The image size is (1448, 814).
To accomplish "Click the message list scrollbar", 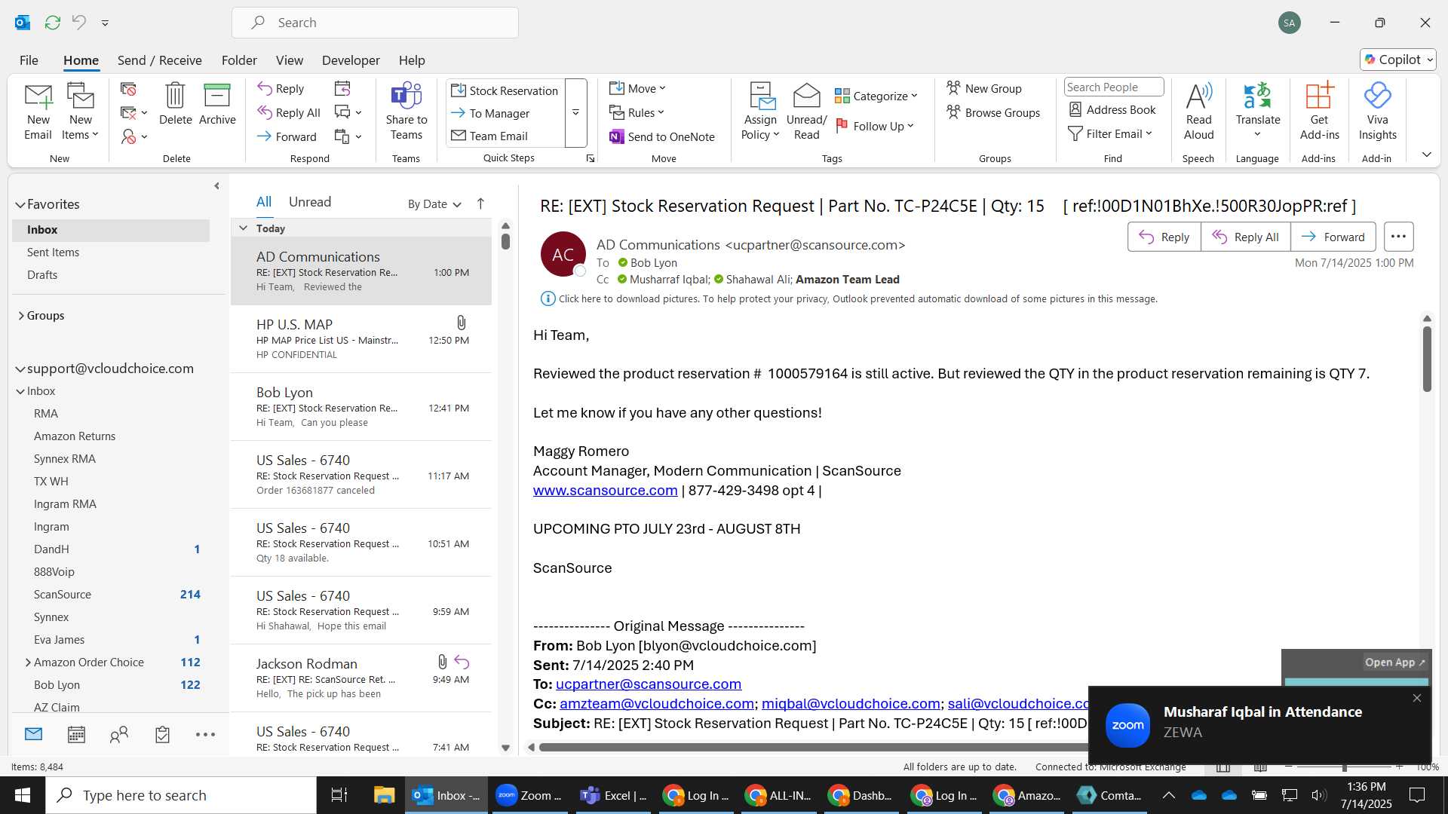I will point(505,241).
